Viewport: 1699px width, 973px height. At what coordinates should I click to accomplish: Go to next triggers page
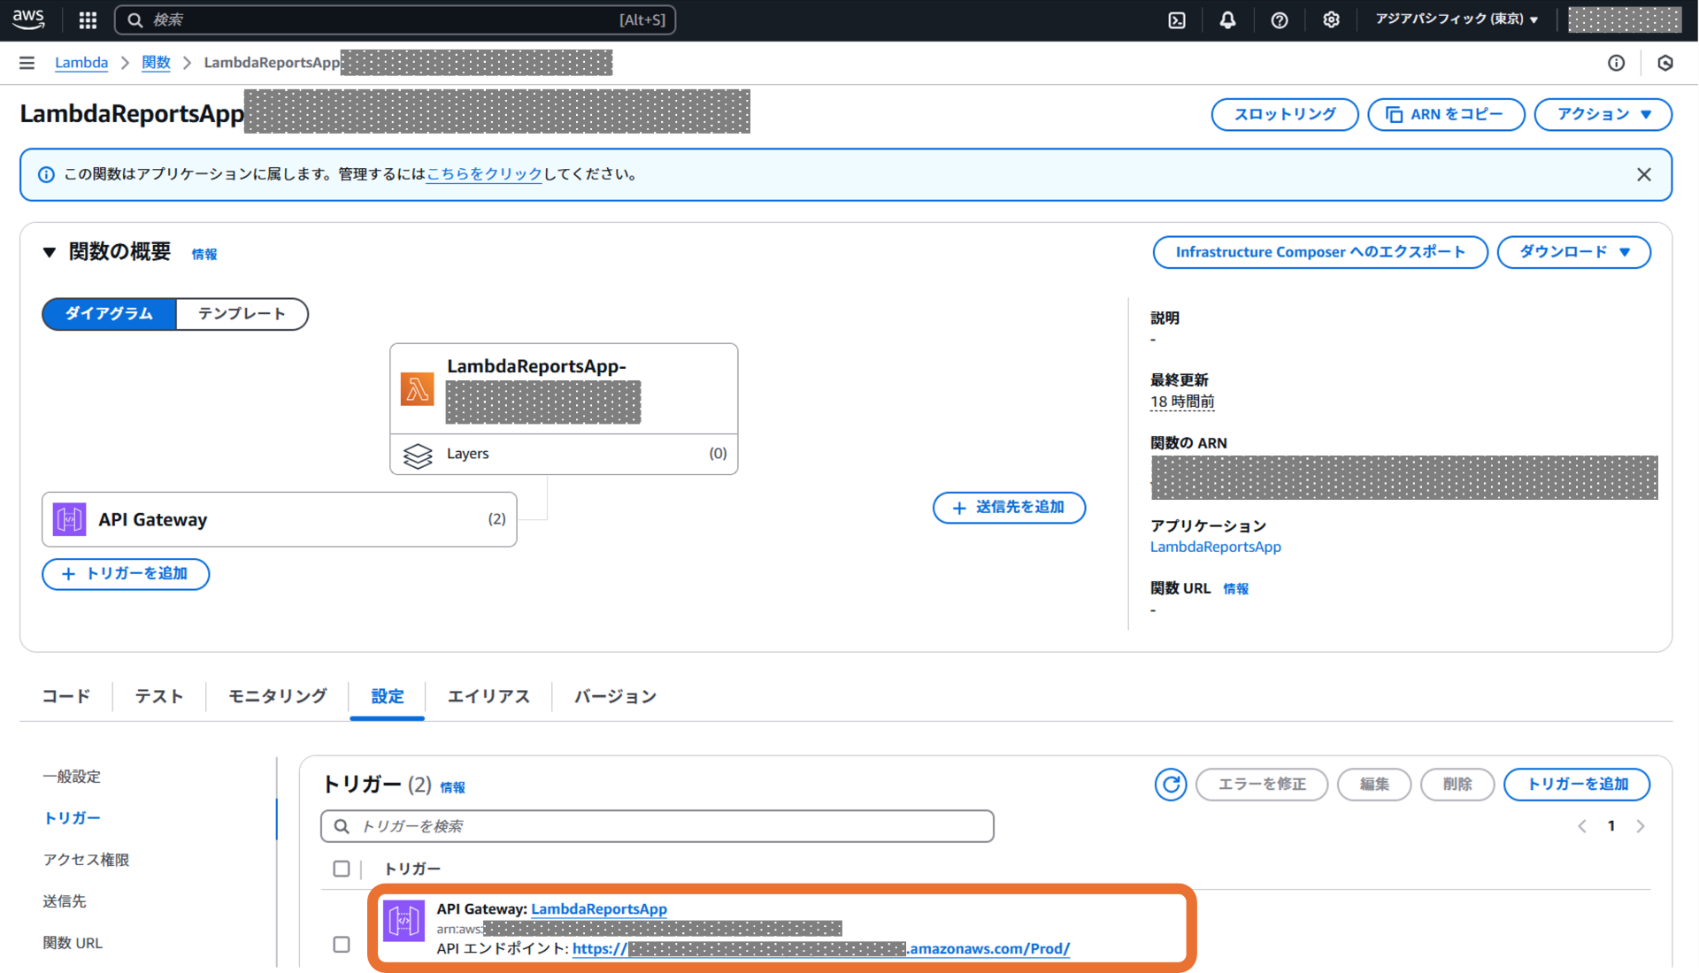(1641, 826)
